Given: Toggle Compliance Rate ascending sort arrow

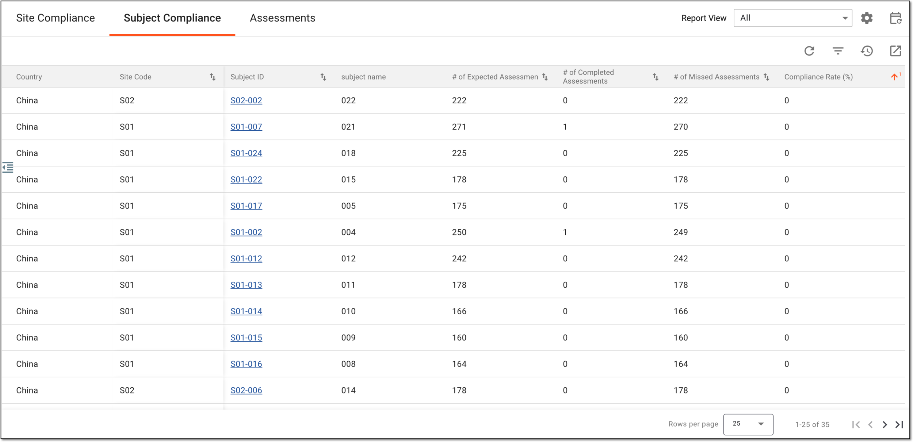Looking at the screenshot, I should (x=894, y=77).
